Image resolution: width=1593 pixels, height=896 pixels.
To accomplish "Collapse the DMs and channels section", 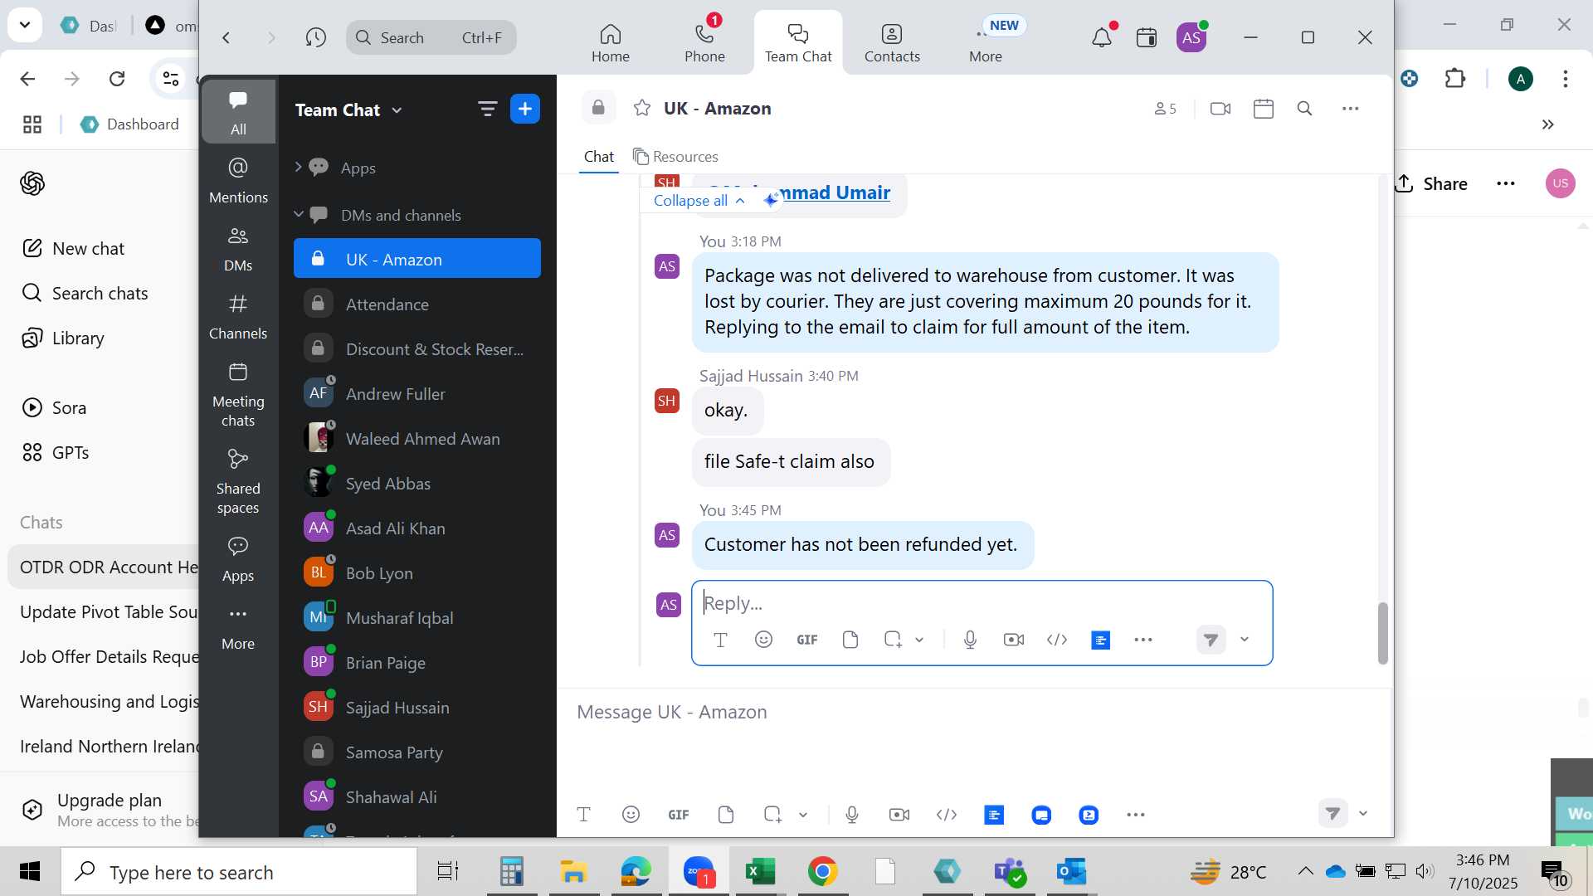I will (299, 214).
